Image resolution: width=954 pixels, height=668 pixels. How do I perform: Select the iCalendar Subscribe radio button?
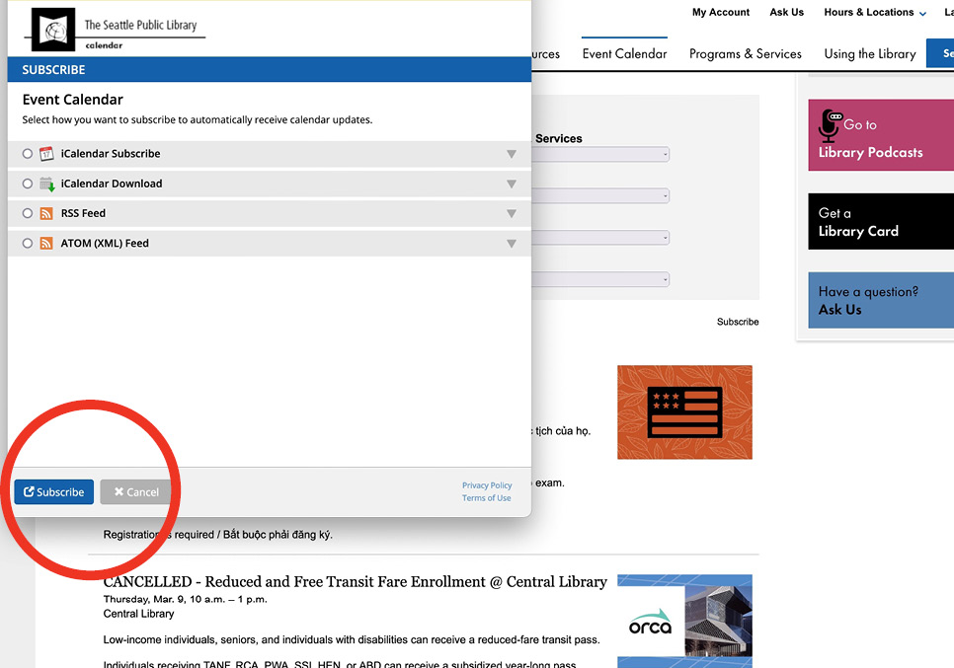point(27,153)
